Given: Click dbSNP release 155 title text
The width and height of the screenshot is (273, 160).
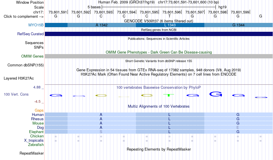Looking at the screenshot, I should 158,61.
